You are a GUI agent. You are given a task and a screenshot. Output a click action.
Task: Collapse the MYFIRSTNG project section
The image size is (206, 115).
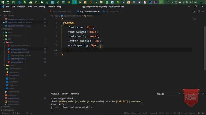[x=7, y=29]
